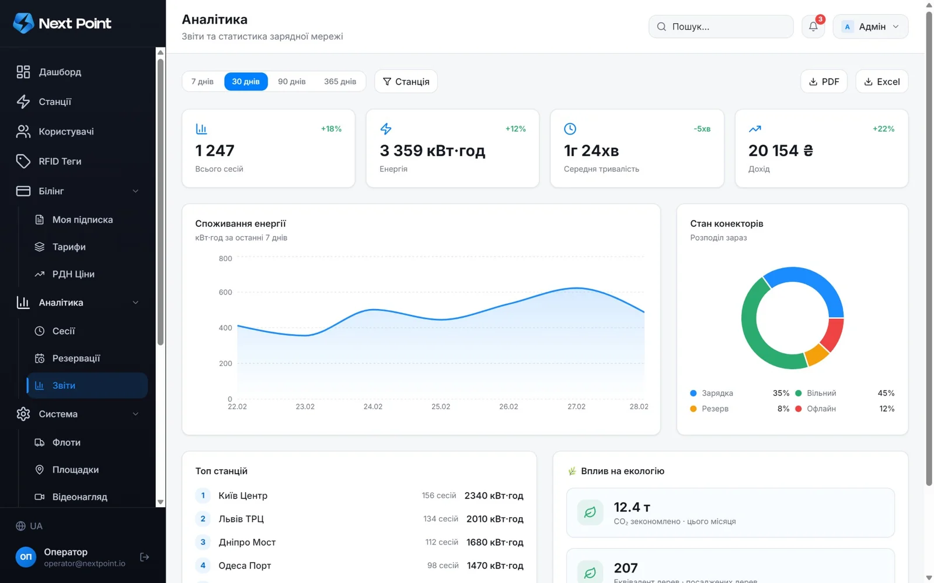
Task: Click the Білінг credit card icon
Action: click(23, 191)
